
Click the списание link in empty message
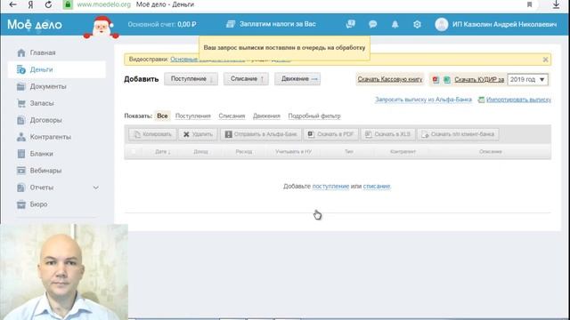(376, 186)
